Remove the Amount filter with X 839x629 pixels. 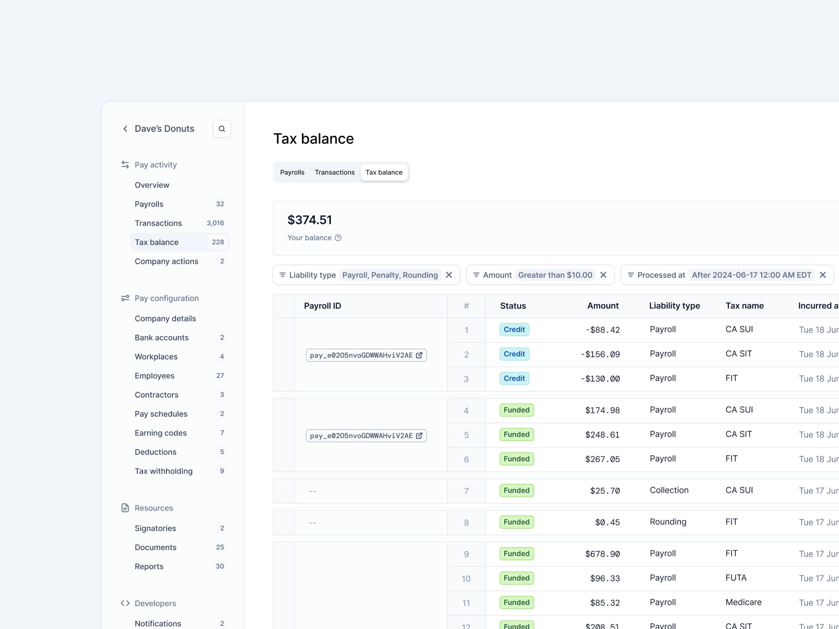click(x=603, y=275)
